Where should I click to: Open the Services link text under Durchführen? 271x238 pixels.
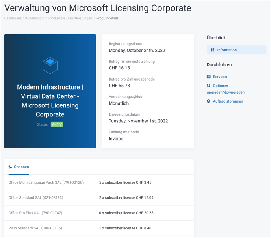[220, 77]
